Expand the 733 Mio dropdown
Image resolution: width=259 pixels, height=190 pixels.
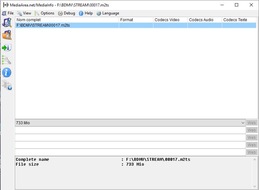tap(243, 123)
